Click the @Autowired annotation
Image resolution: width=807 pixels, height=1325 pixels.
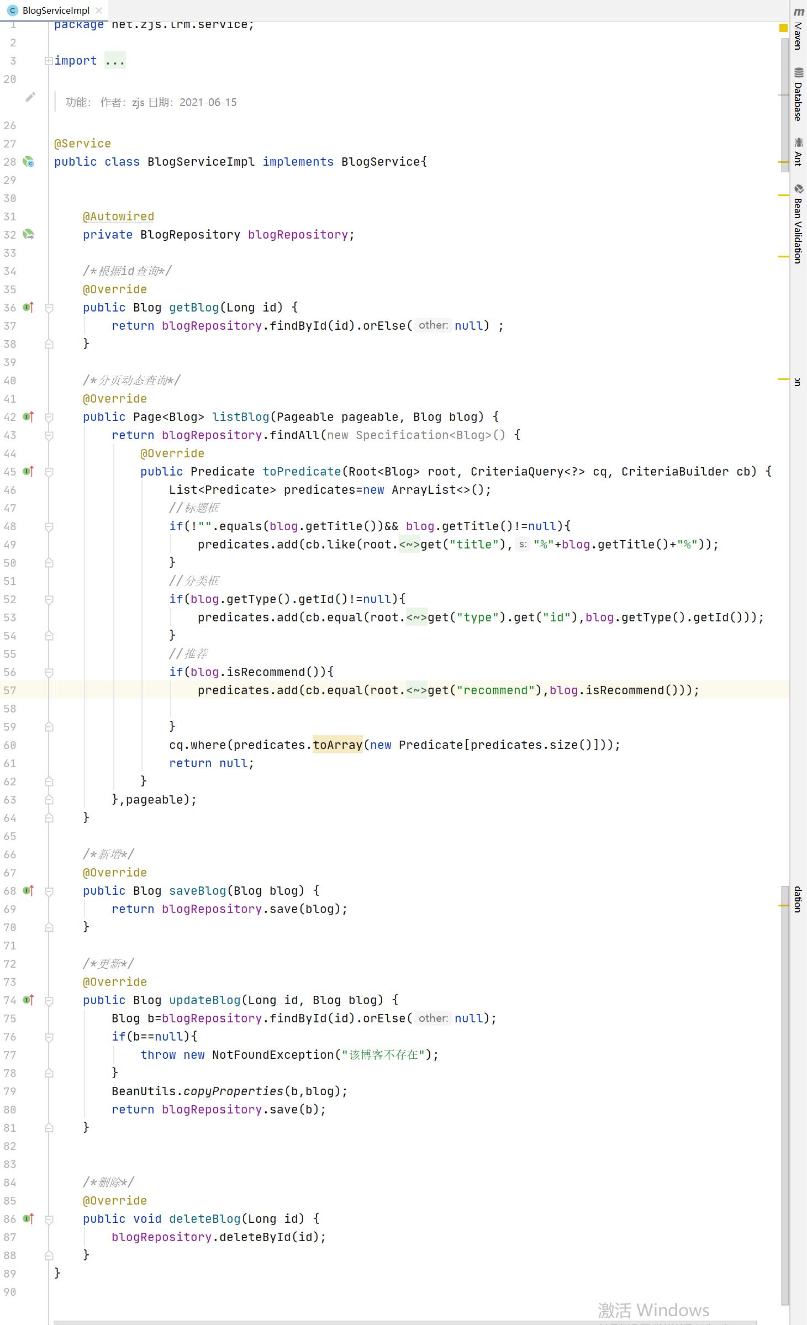pos(118,217)
